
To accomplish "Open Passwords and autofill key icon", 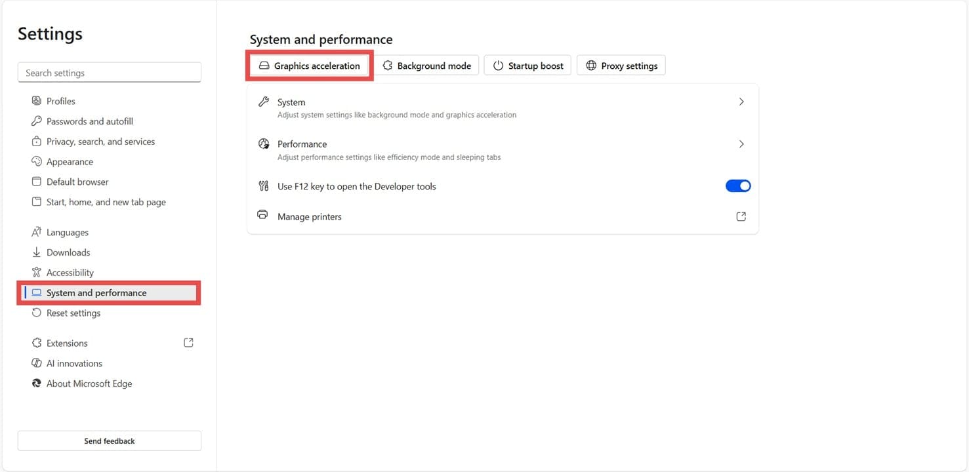I will (37, 121).
